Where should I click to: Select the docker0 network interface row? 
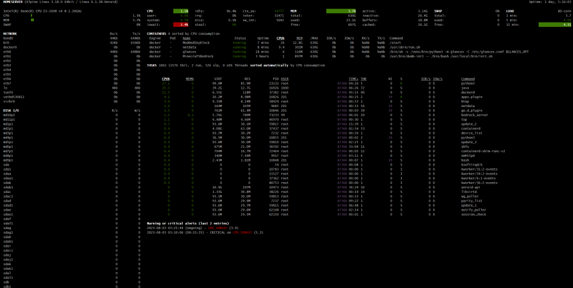click(x=72, y=47)
